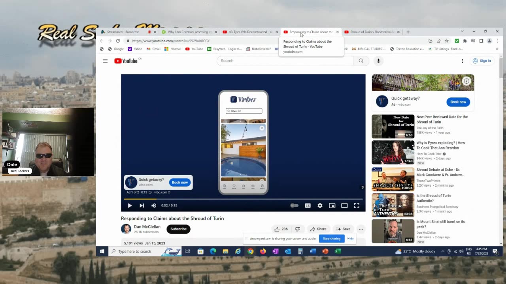Open Windows notification center
This screenshot has width=506, height=284.
tap(495, 251)
